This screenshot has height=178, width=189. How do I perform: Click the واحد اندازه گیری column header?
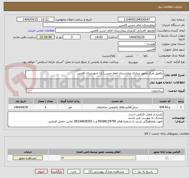click(x=70, y=101)
